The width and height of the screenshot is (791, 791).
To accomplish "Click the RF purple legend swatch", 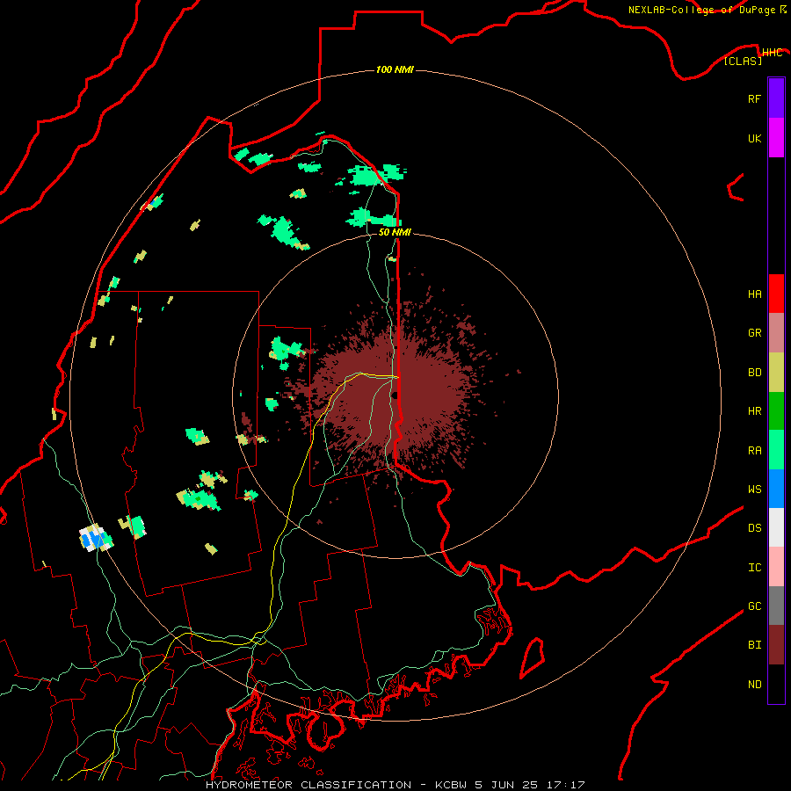I will coord(776,98).
